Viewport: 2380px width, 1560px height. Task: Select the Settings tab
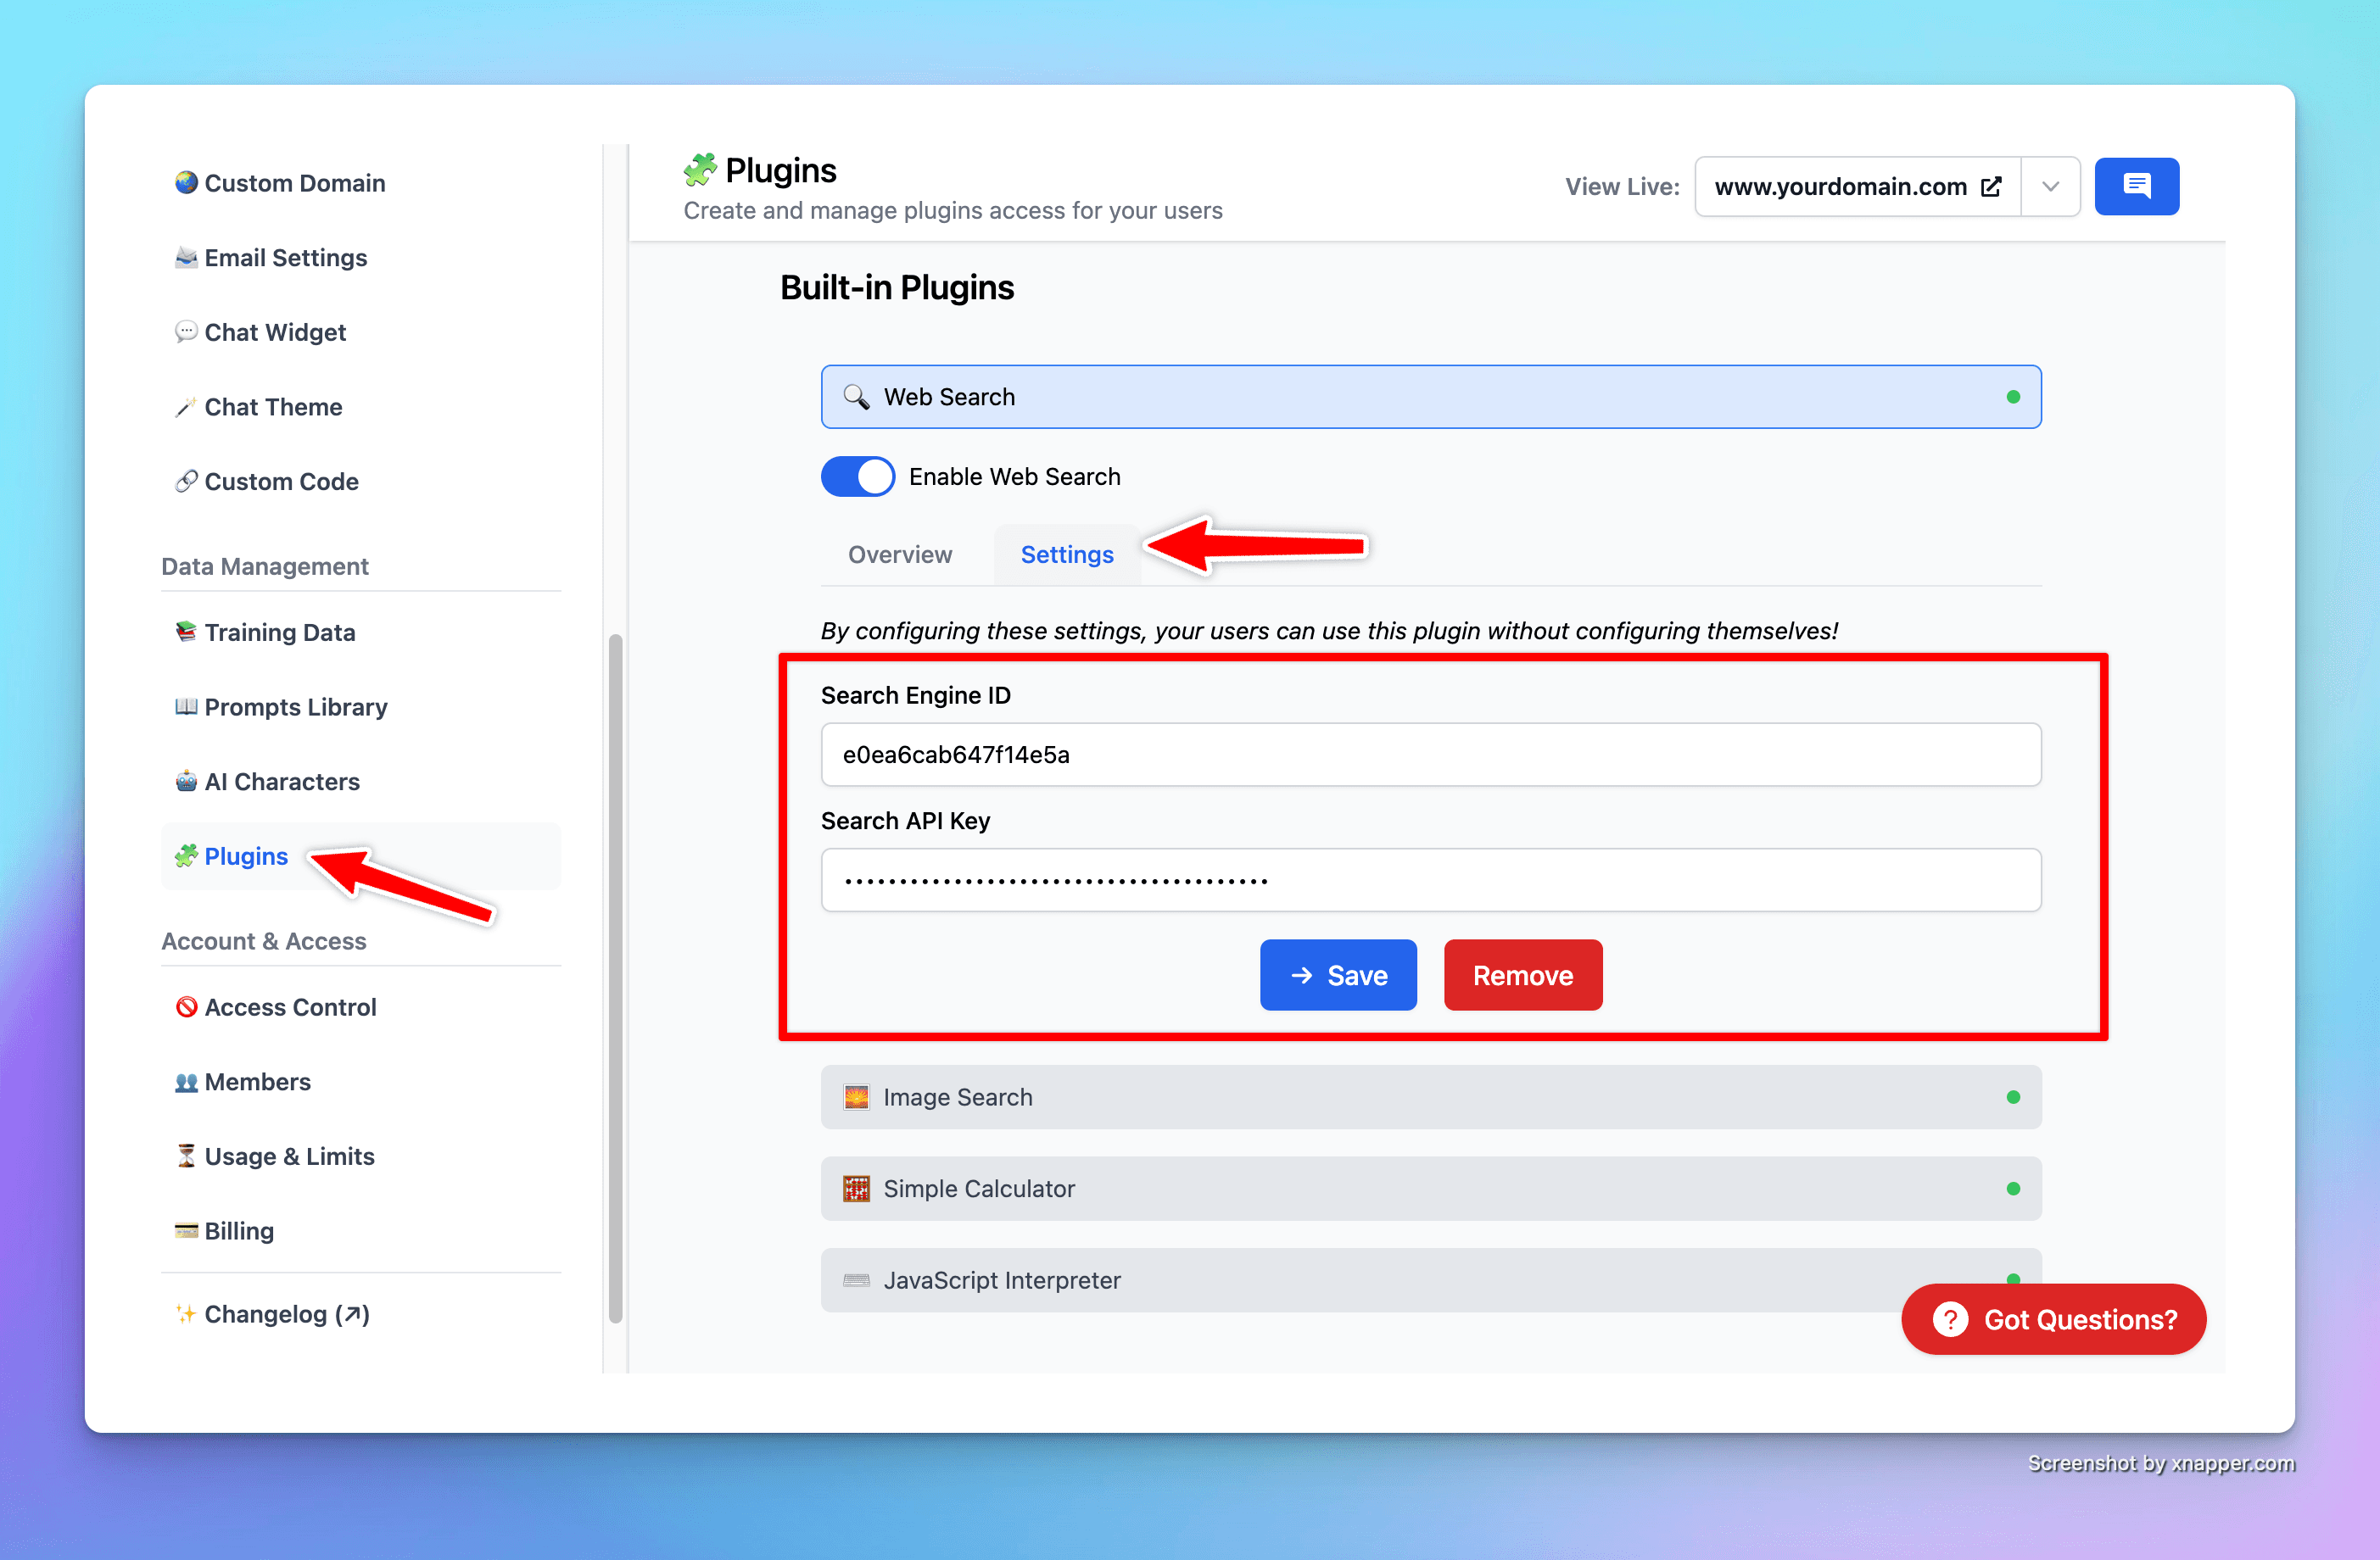coord(1066,554)
